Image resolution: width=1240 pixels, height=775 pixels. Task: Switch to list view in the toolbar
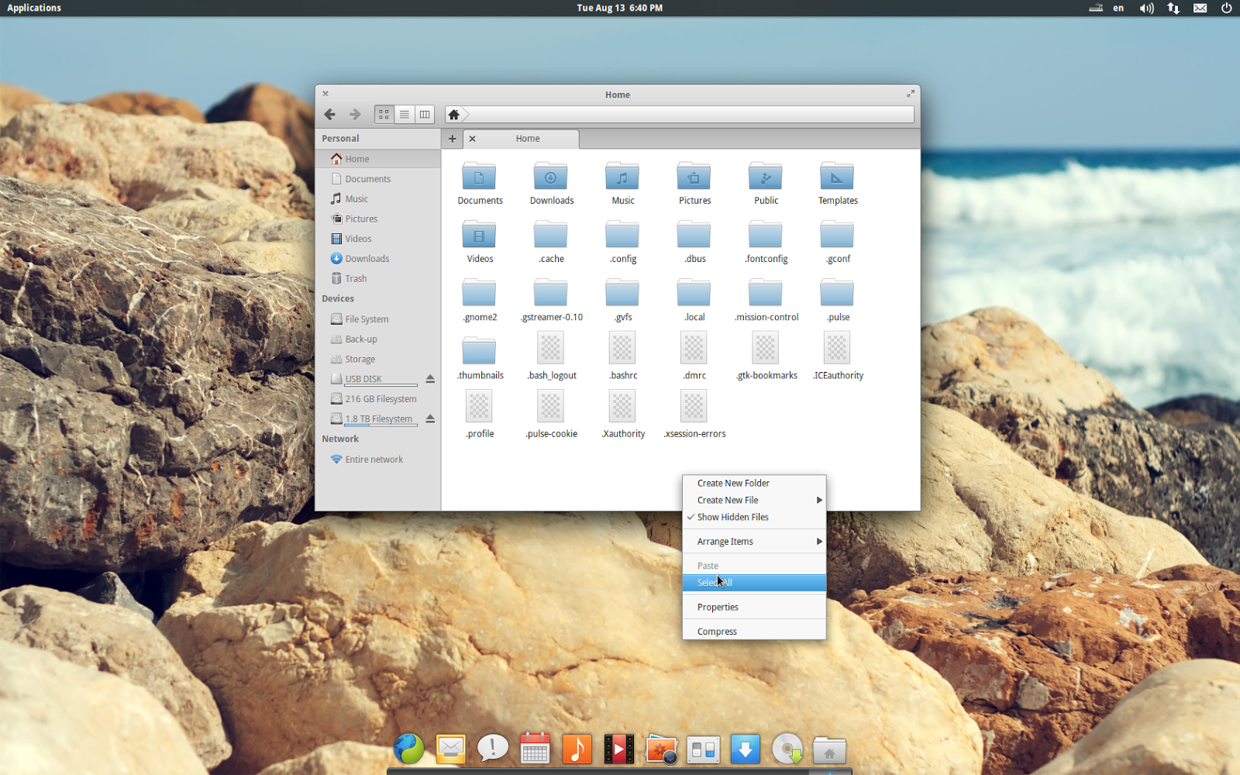click(404, 114)
